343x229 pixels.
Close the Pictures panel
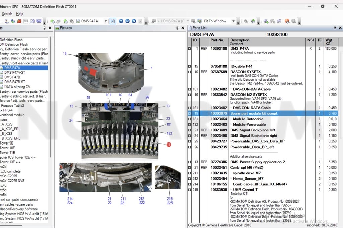tap(183, 28)
